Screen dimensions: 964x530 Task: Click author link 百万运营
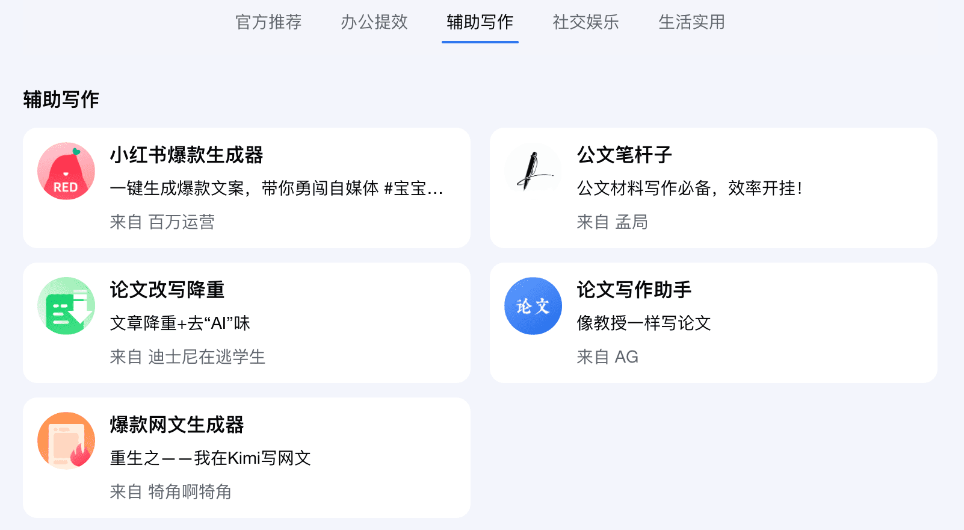(x=181, y=222)
